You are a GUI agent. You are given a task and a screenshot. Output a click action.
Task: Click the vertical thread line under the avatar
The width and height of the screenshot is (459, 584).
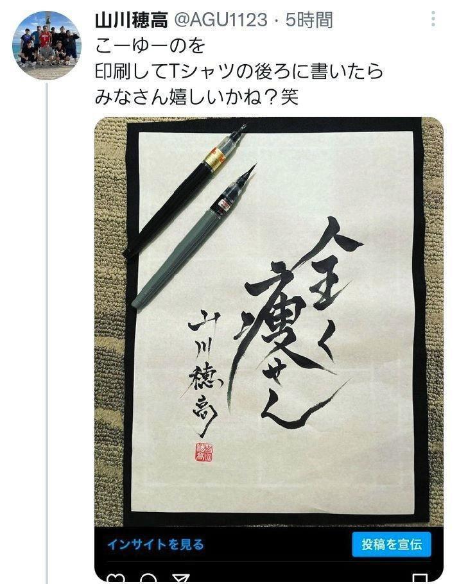click(x=47, y=333)
